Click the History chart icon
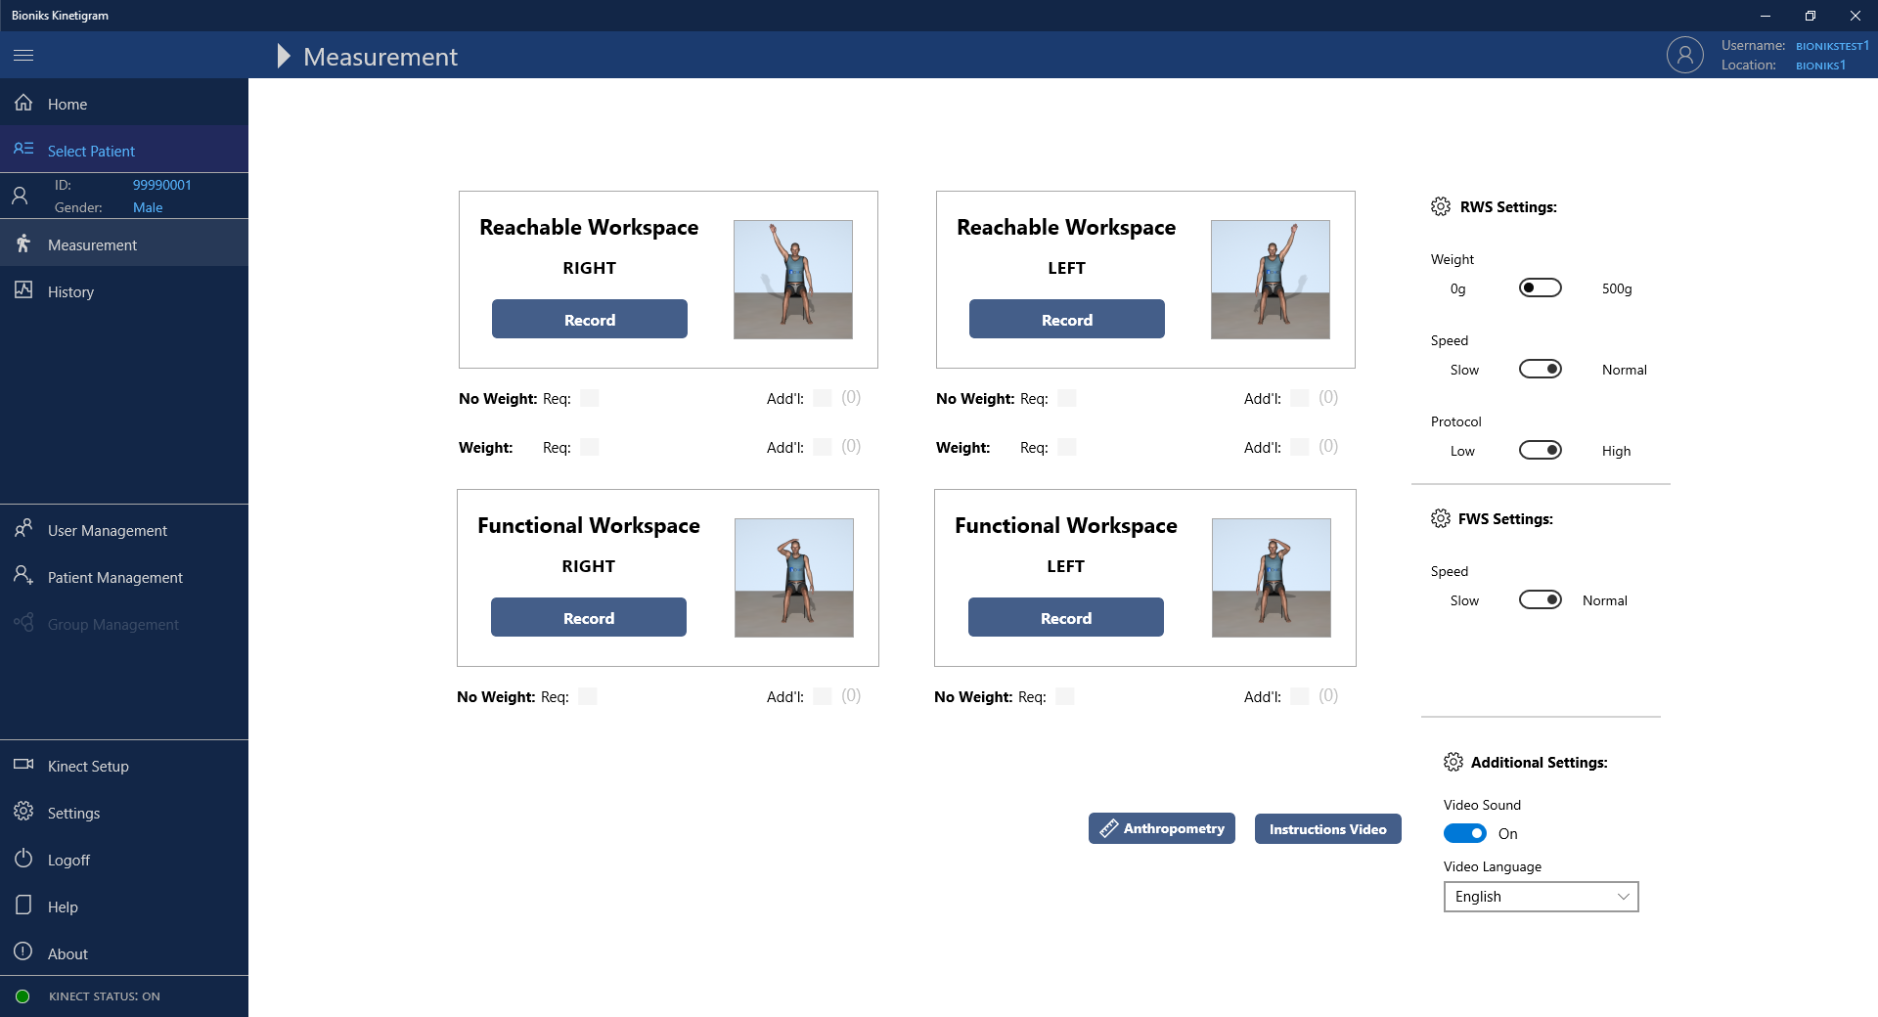 click(x=23, y=290)
